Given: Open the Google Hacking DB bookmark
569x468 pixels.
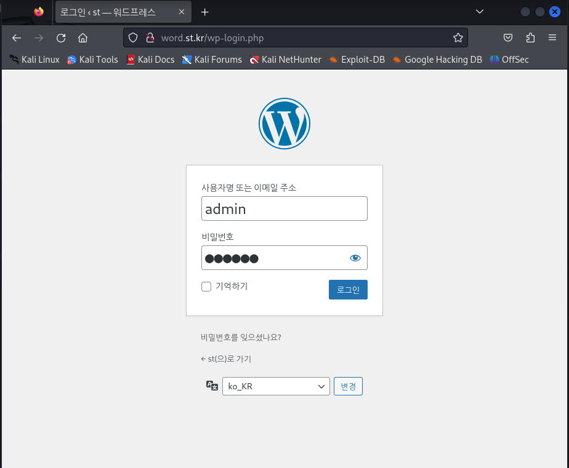Looking at the screenshot, I should [437, 60].
